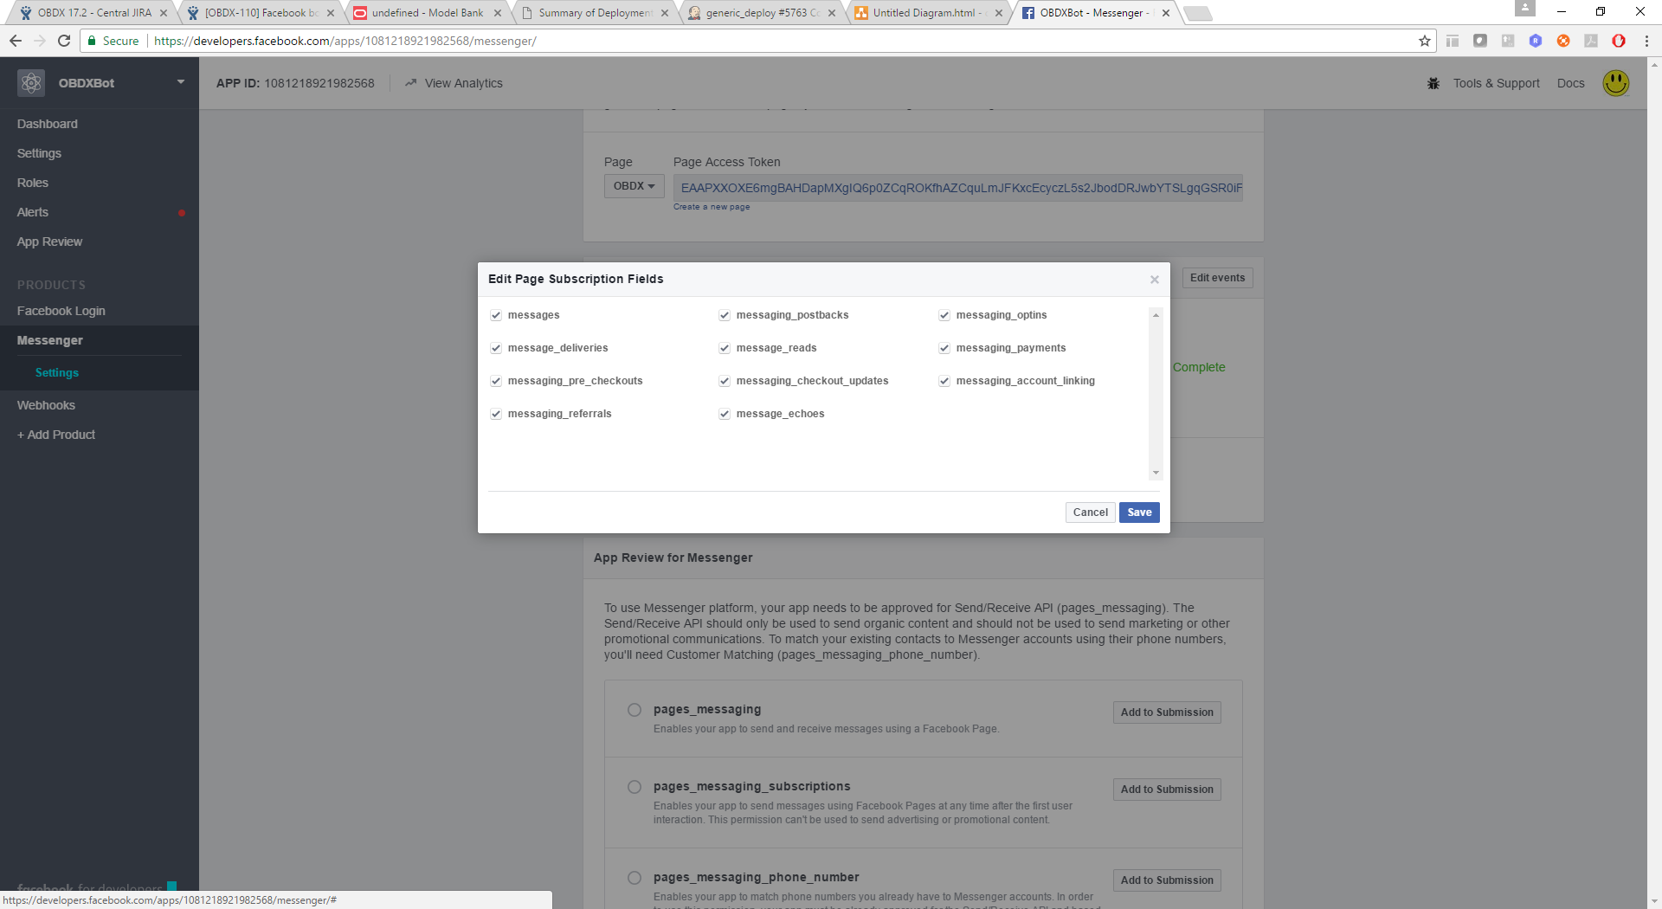Uncheck the messaging_postbacks checkbox
This screenshot has height=909, width=1662.
tap(725, 315)
